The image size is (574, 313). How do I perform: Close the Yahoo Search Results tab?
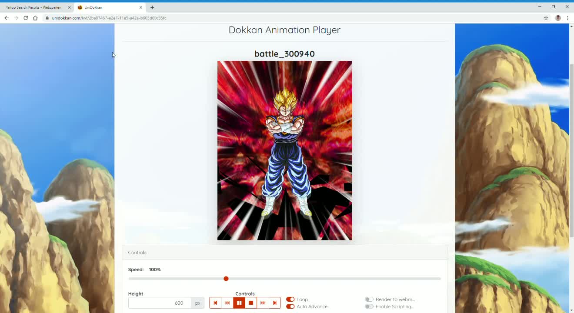[x=69, y=7]
